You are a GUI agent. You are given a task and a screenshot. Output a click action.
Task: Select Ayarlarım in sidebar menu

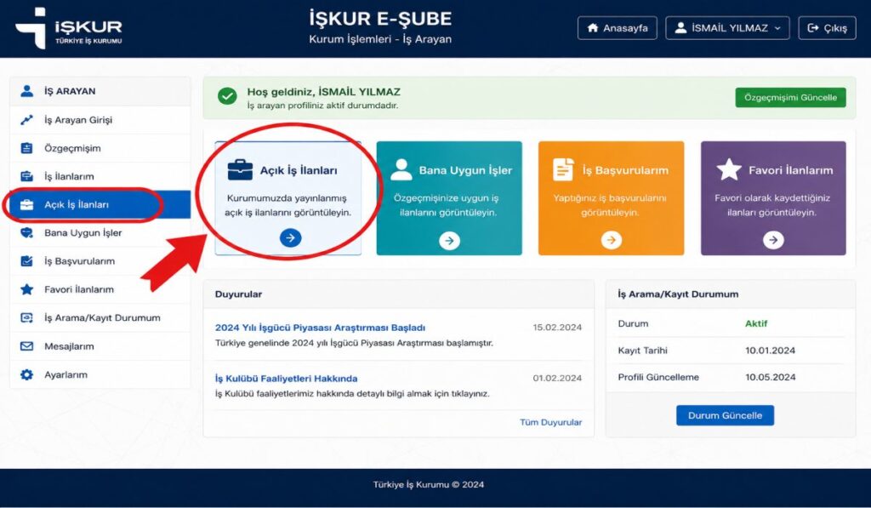100,374
